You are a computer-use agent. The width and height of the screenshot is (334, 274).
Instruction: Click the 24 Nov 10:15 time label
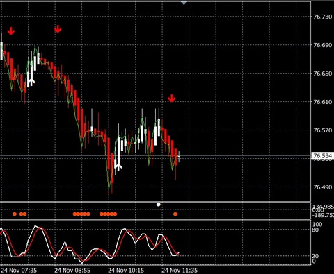[126, 270]
